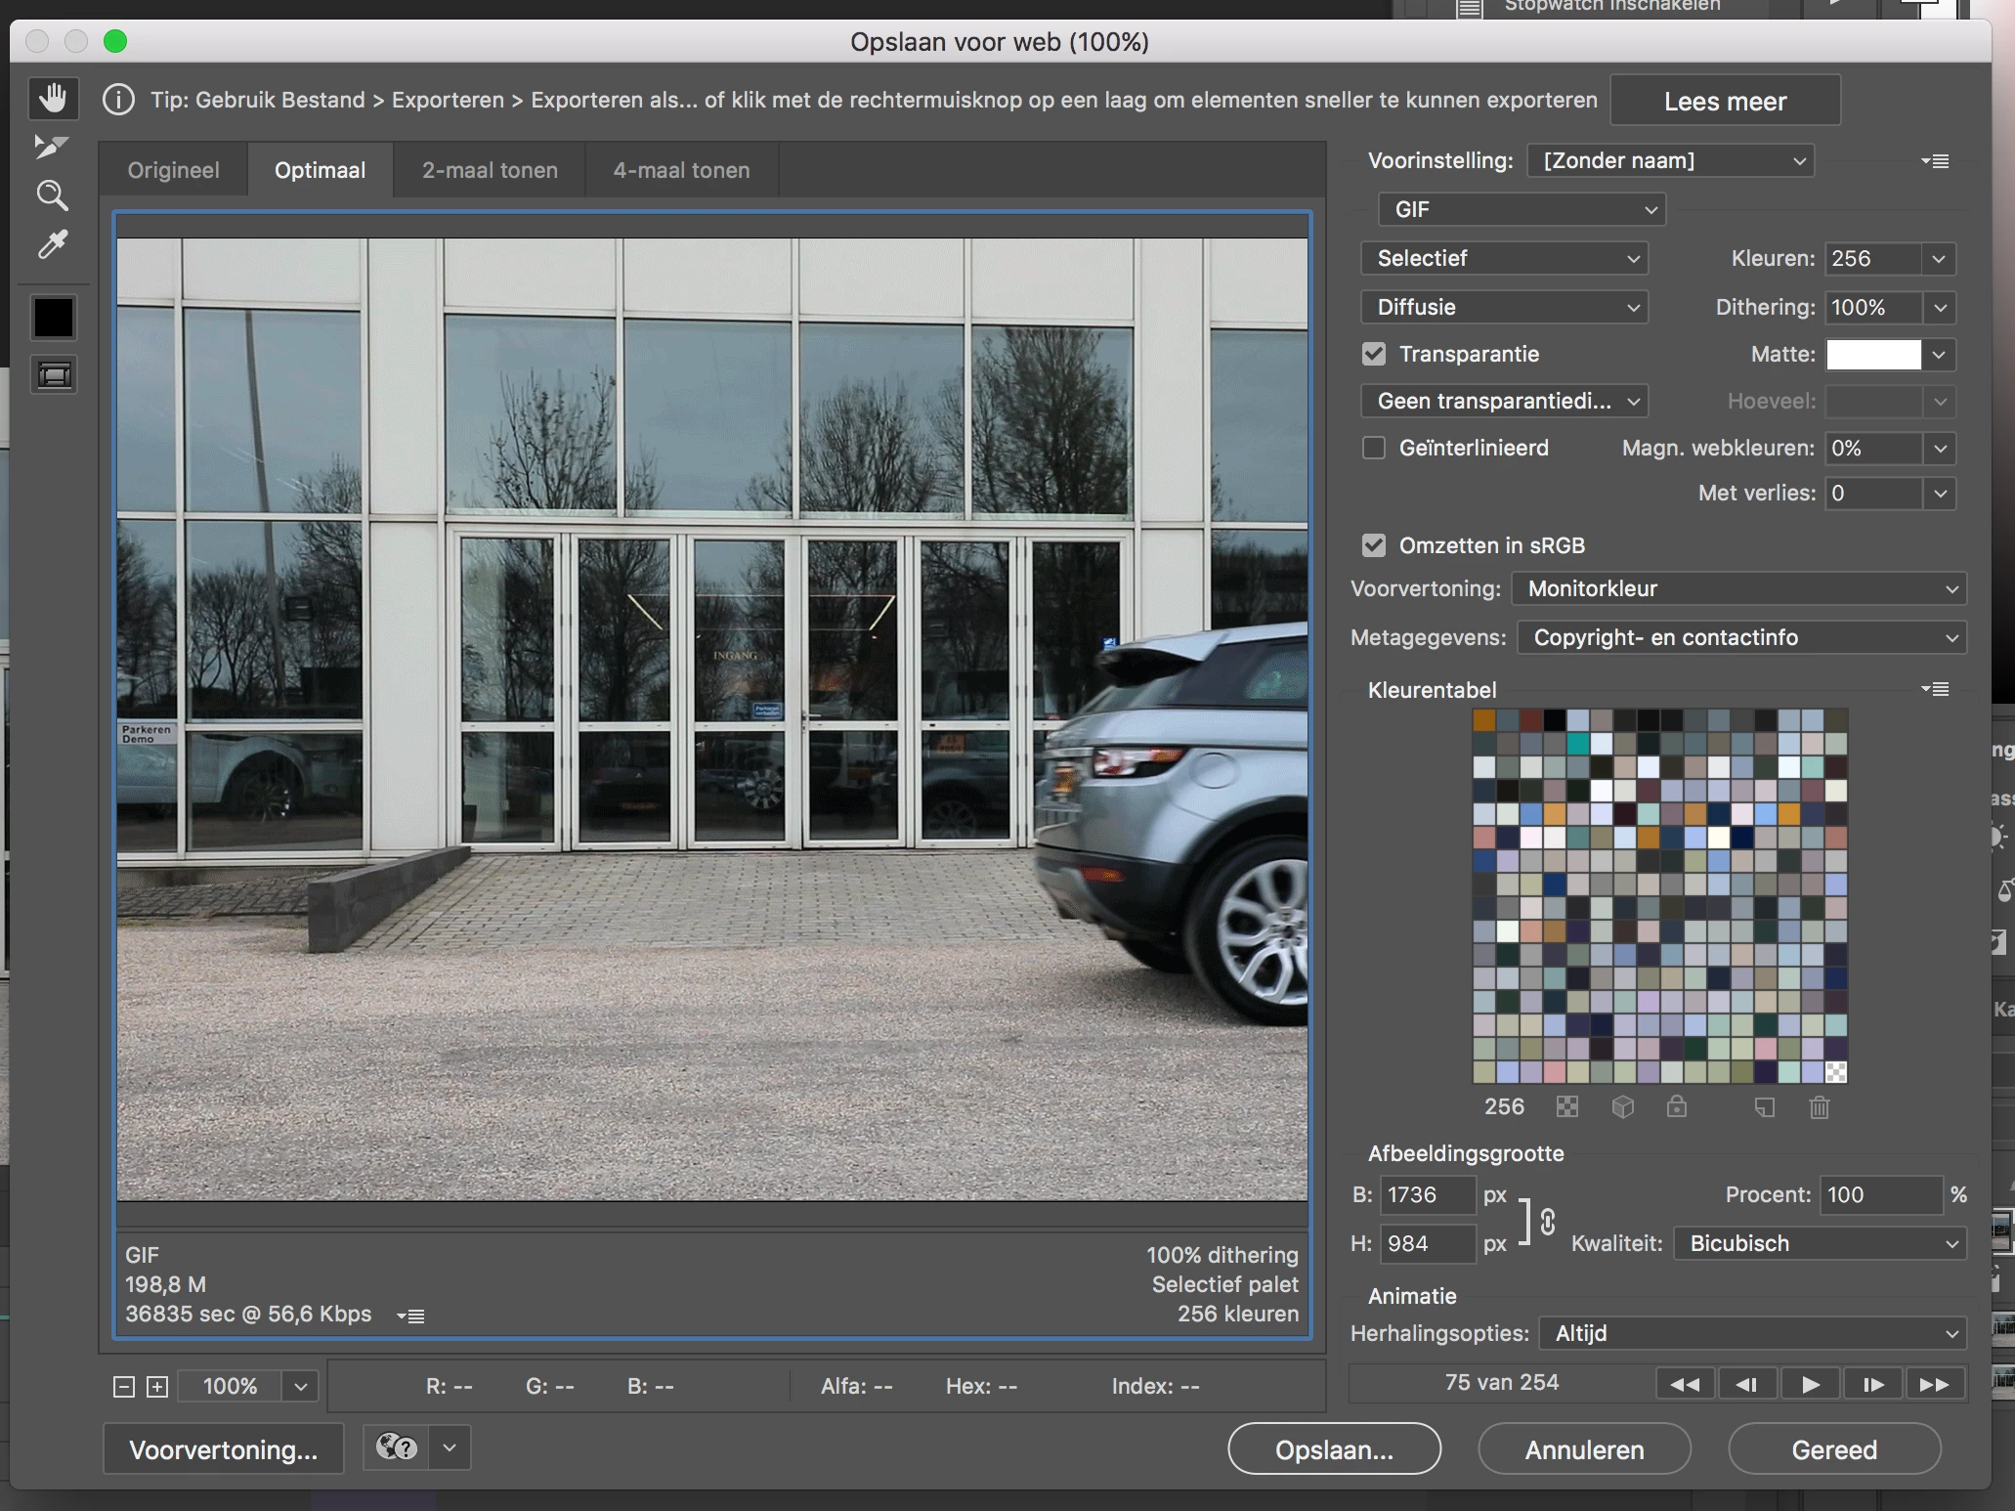This screenshot has height=1511, width=2015.
Task: Enable the Geïnterlinieerd checkbox
Action: pos(1374,448)
